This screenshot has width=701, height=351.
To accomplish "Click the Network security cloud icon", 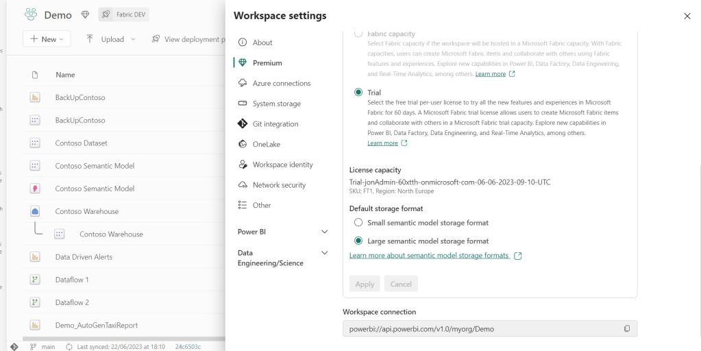I will click(x=242, y=185).
